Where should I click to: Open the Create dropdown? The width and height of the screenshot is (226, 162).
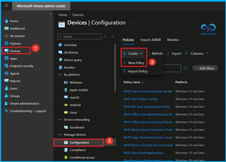coord(133,53)
